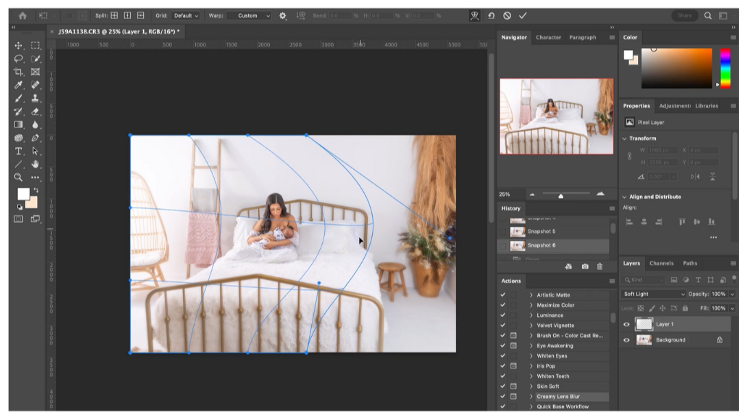
Task: Select the Crop tool
Action: point(19,72)
